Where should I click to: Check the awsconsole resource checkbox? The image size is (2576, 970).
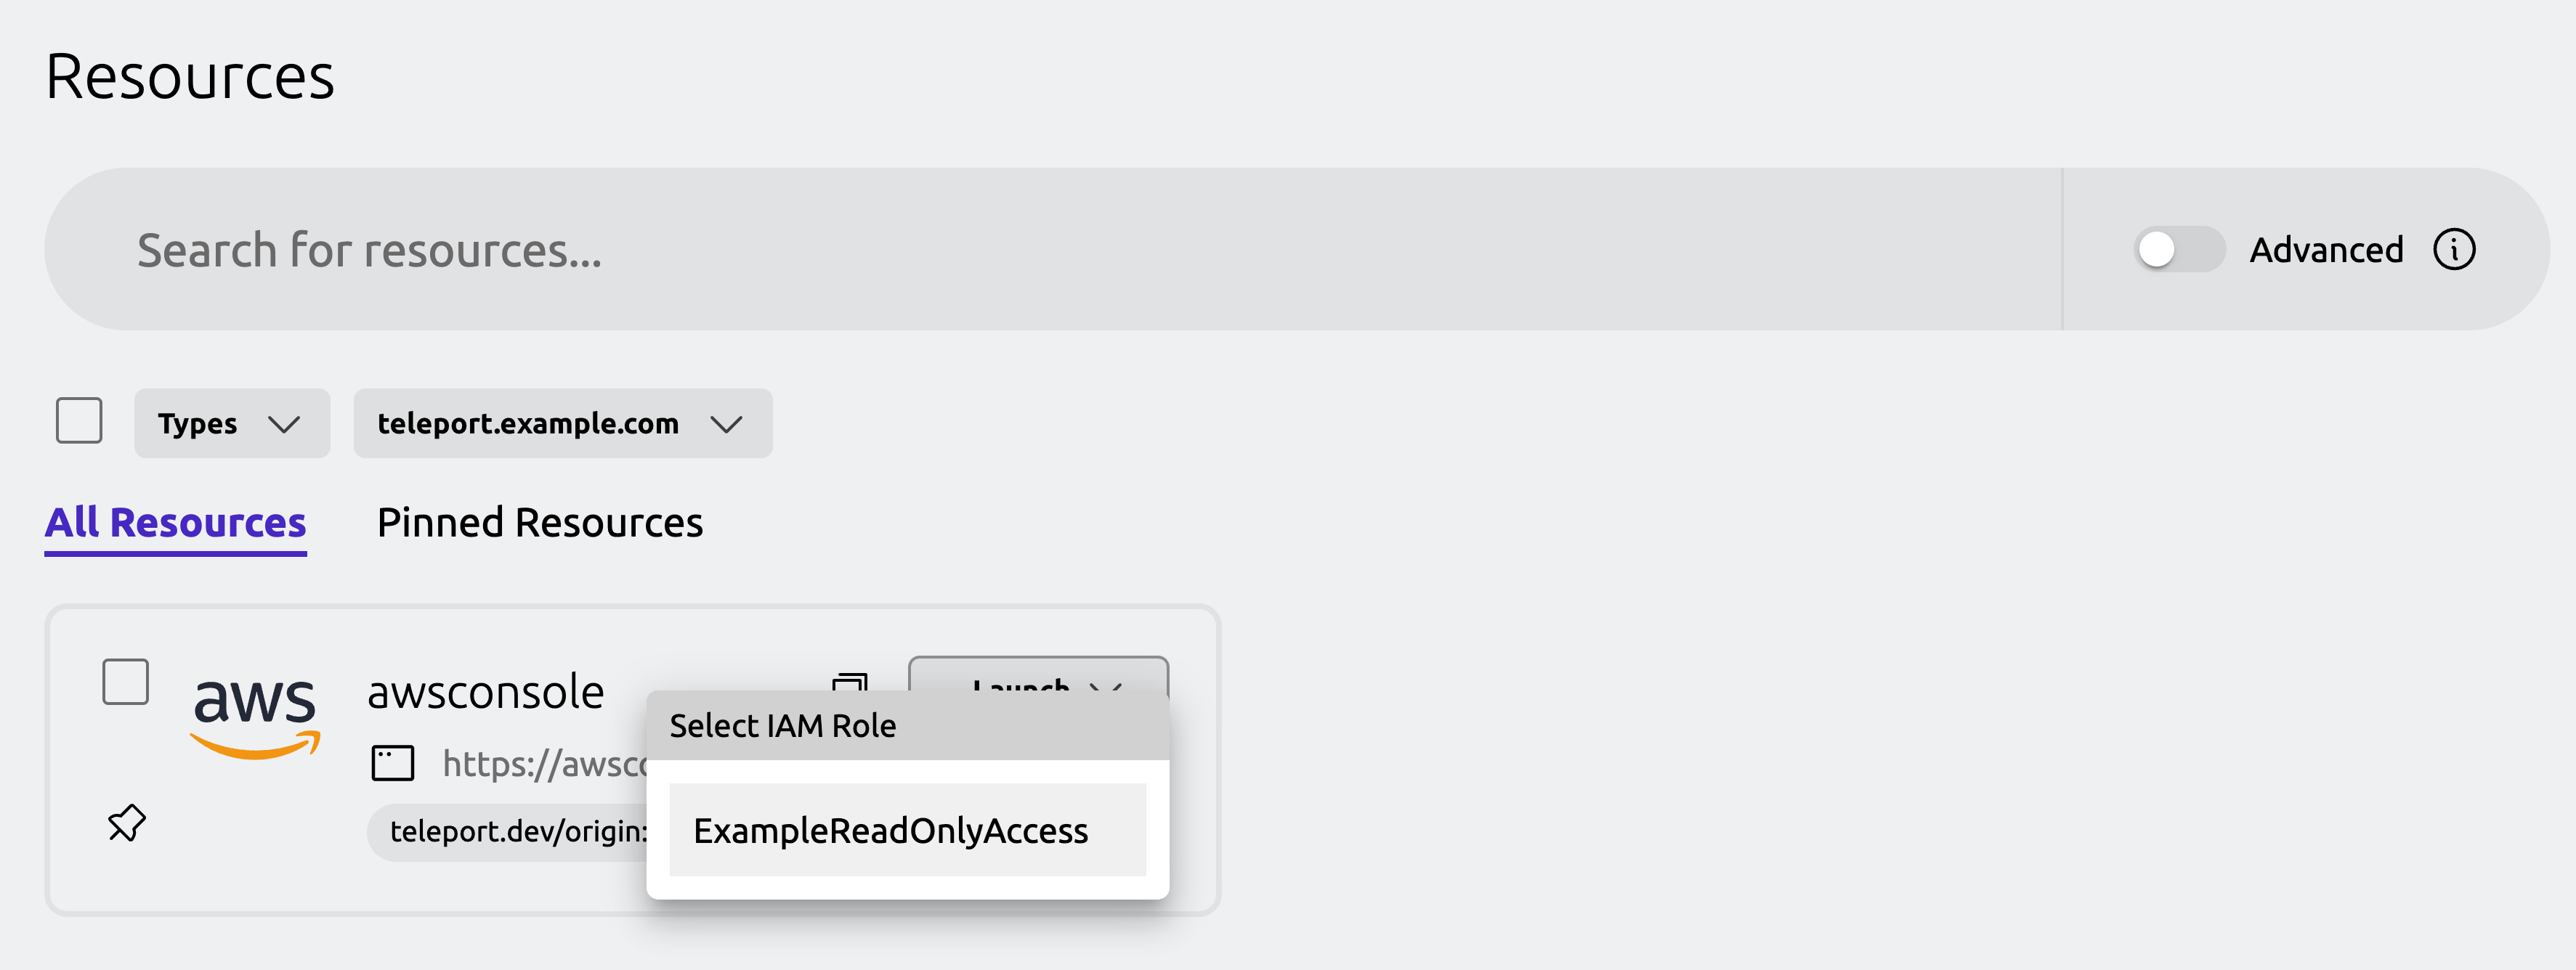coord(124,682)
